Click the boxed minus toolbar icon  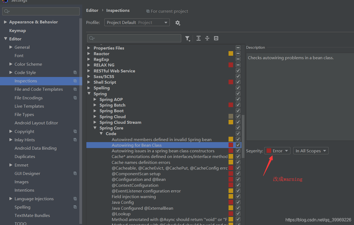tap(216, 38)
